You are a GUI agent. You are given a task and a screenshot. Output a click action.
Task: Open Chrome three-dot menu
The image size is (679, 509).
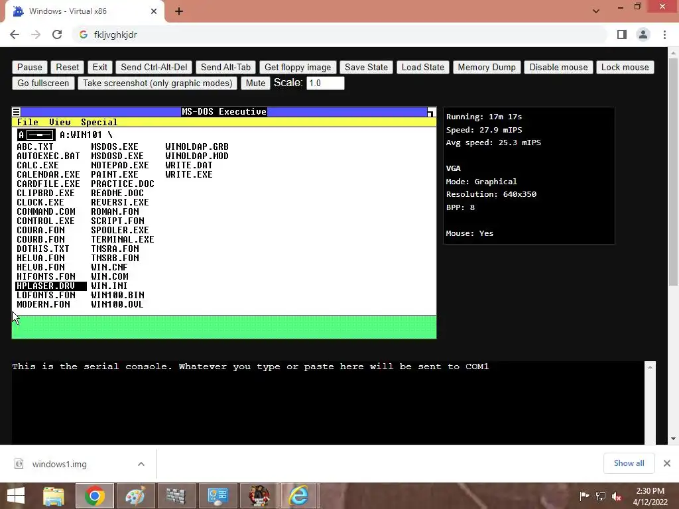[664, 34]
